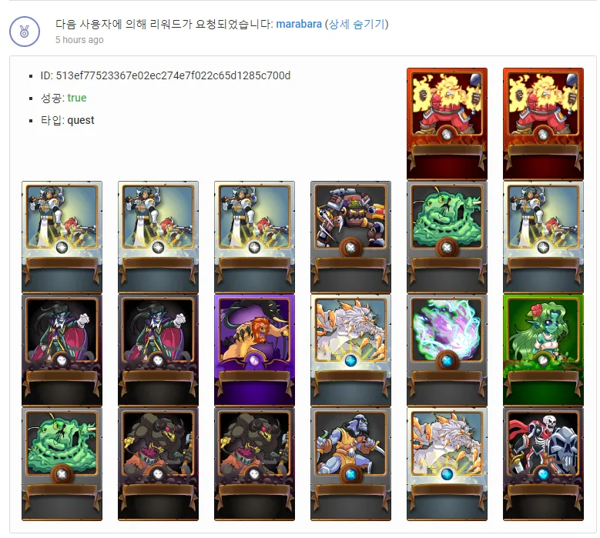Select the first fire-headed warrior card
Image resolution: width=600 pixels, height=538 pixels.
coord(447,124)
